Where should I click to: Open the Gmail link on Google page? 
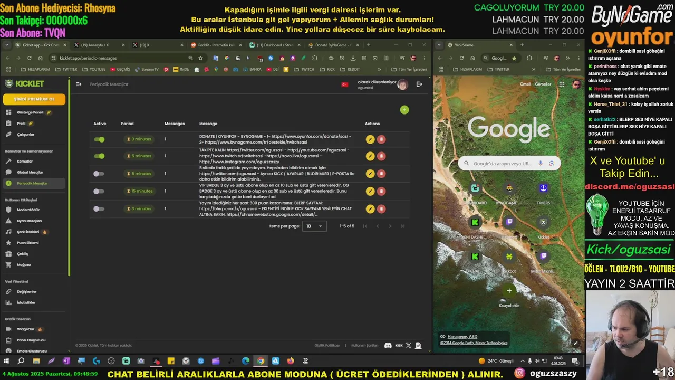coord(525,84)
